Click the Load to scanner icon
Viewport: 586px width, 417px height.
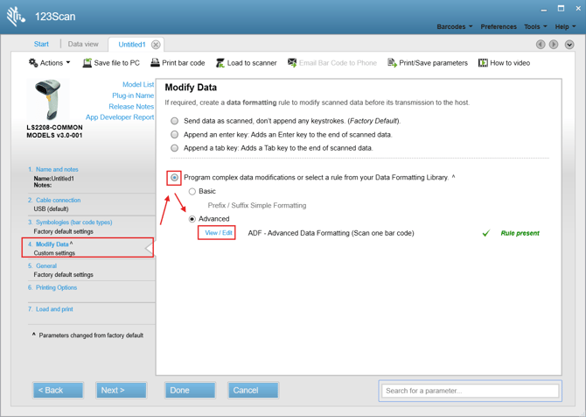220,63
